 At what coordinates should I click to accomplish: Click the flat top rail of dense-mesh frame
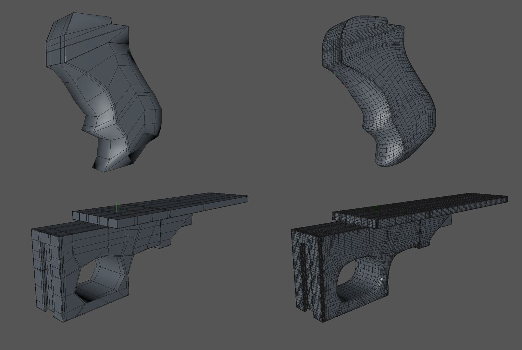tap(420, 210)
